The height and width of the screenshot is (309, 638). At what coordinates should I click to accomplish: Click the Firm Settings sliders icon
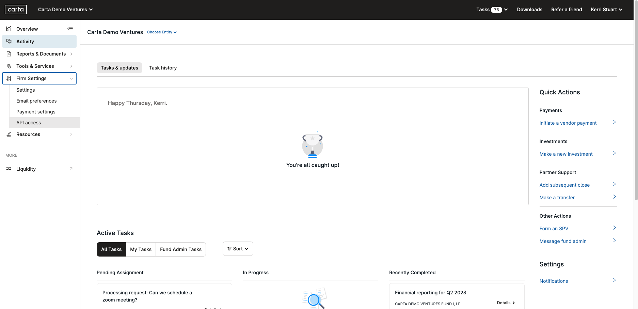pos(9,78)
